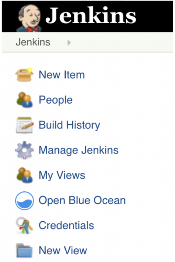Select the Credentials keys icon

25,225
